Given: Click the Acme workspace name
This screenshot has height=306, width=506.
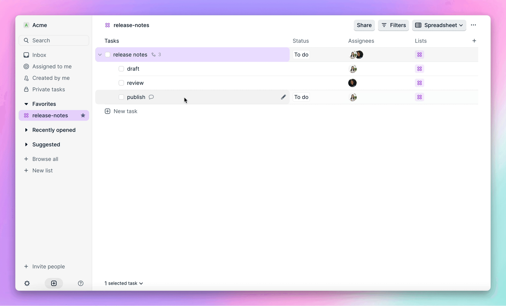Looking at the screenshot, I should click(x=40, y=25).
